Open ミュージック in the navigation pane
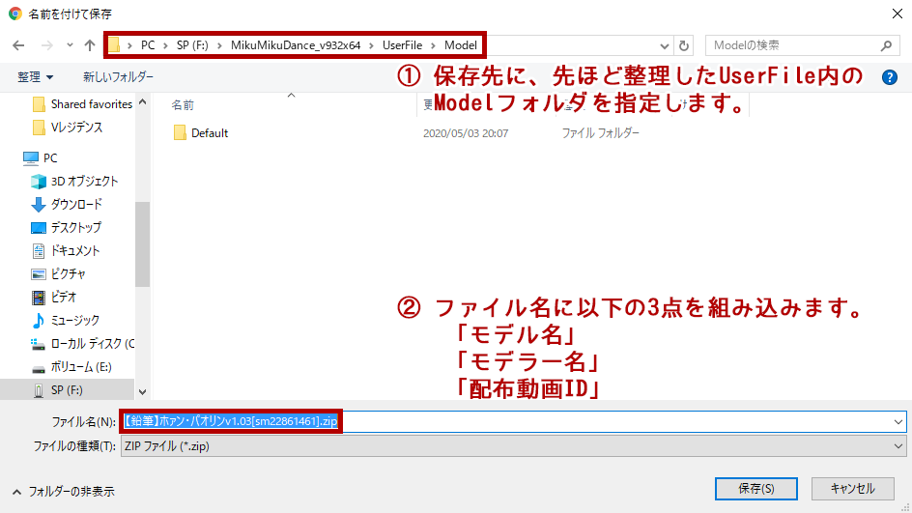This screenshot has width=912, height=513. (74, 320)
